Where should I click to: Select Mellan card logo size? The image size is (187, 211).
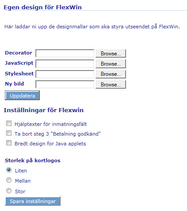coord(9,180)
